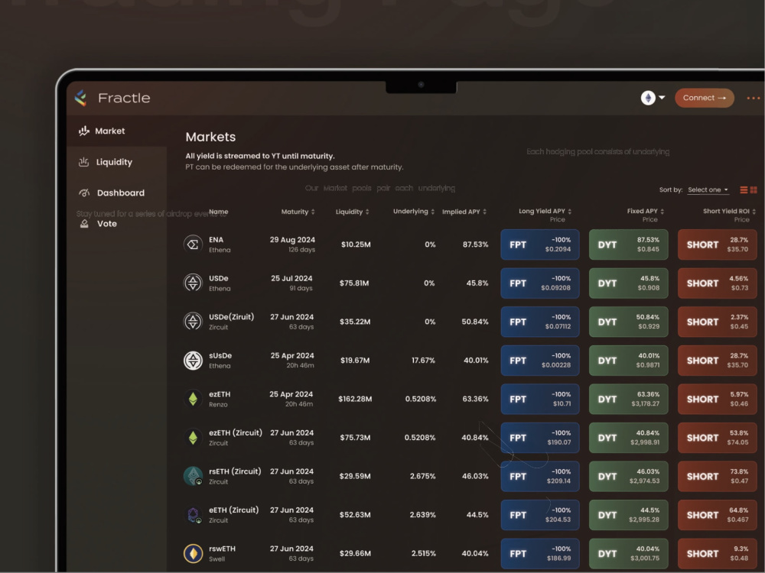Select the ENA Ethena market name
Viewport: 765px width, 573px height.
tap(220, 244)
